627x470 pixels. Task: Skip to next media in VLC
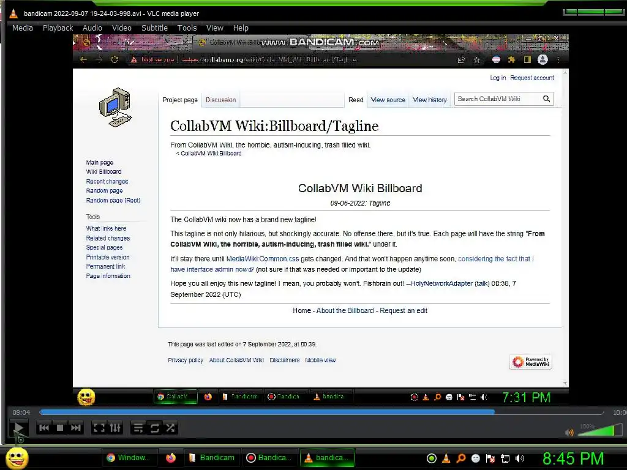(75, 428)
